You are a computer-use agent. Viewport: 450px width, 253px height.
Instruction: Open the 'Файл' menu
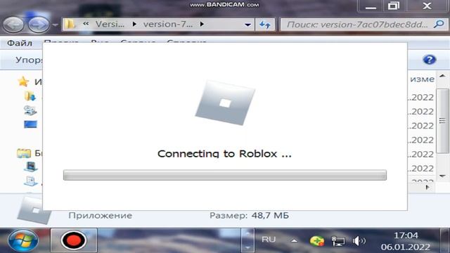pos(20,43)
